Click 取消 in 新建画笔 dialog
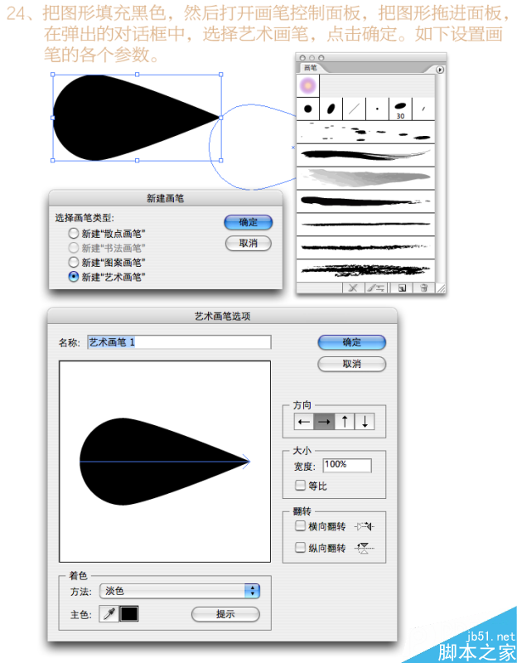This screenshot has height=663, width=517. click(249, 244)
